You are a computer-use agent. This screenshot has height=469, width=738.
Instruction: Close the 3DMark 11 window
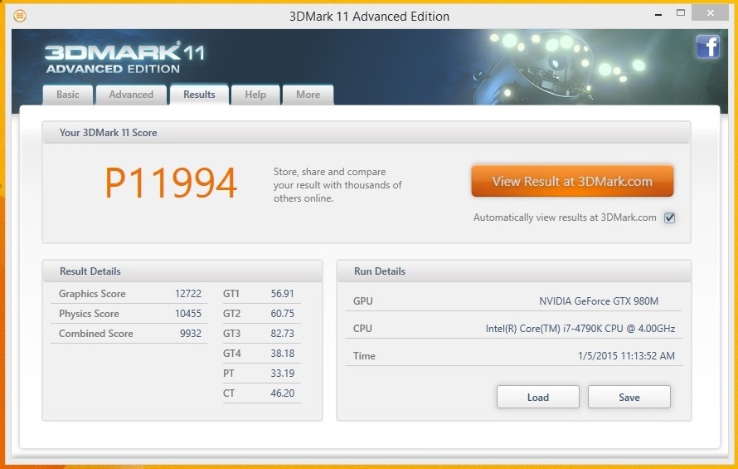click(711, 13)
